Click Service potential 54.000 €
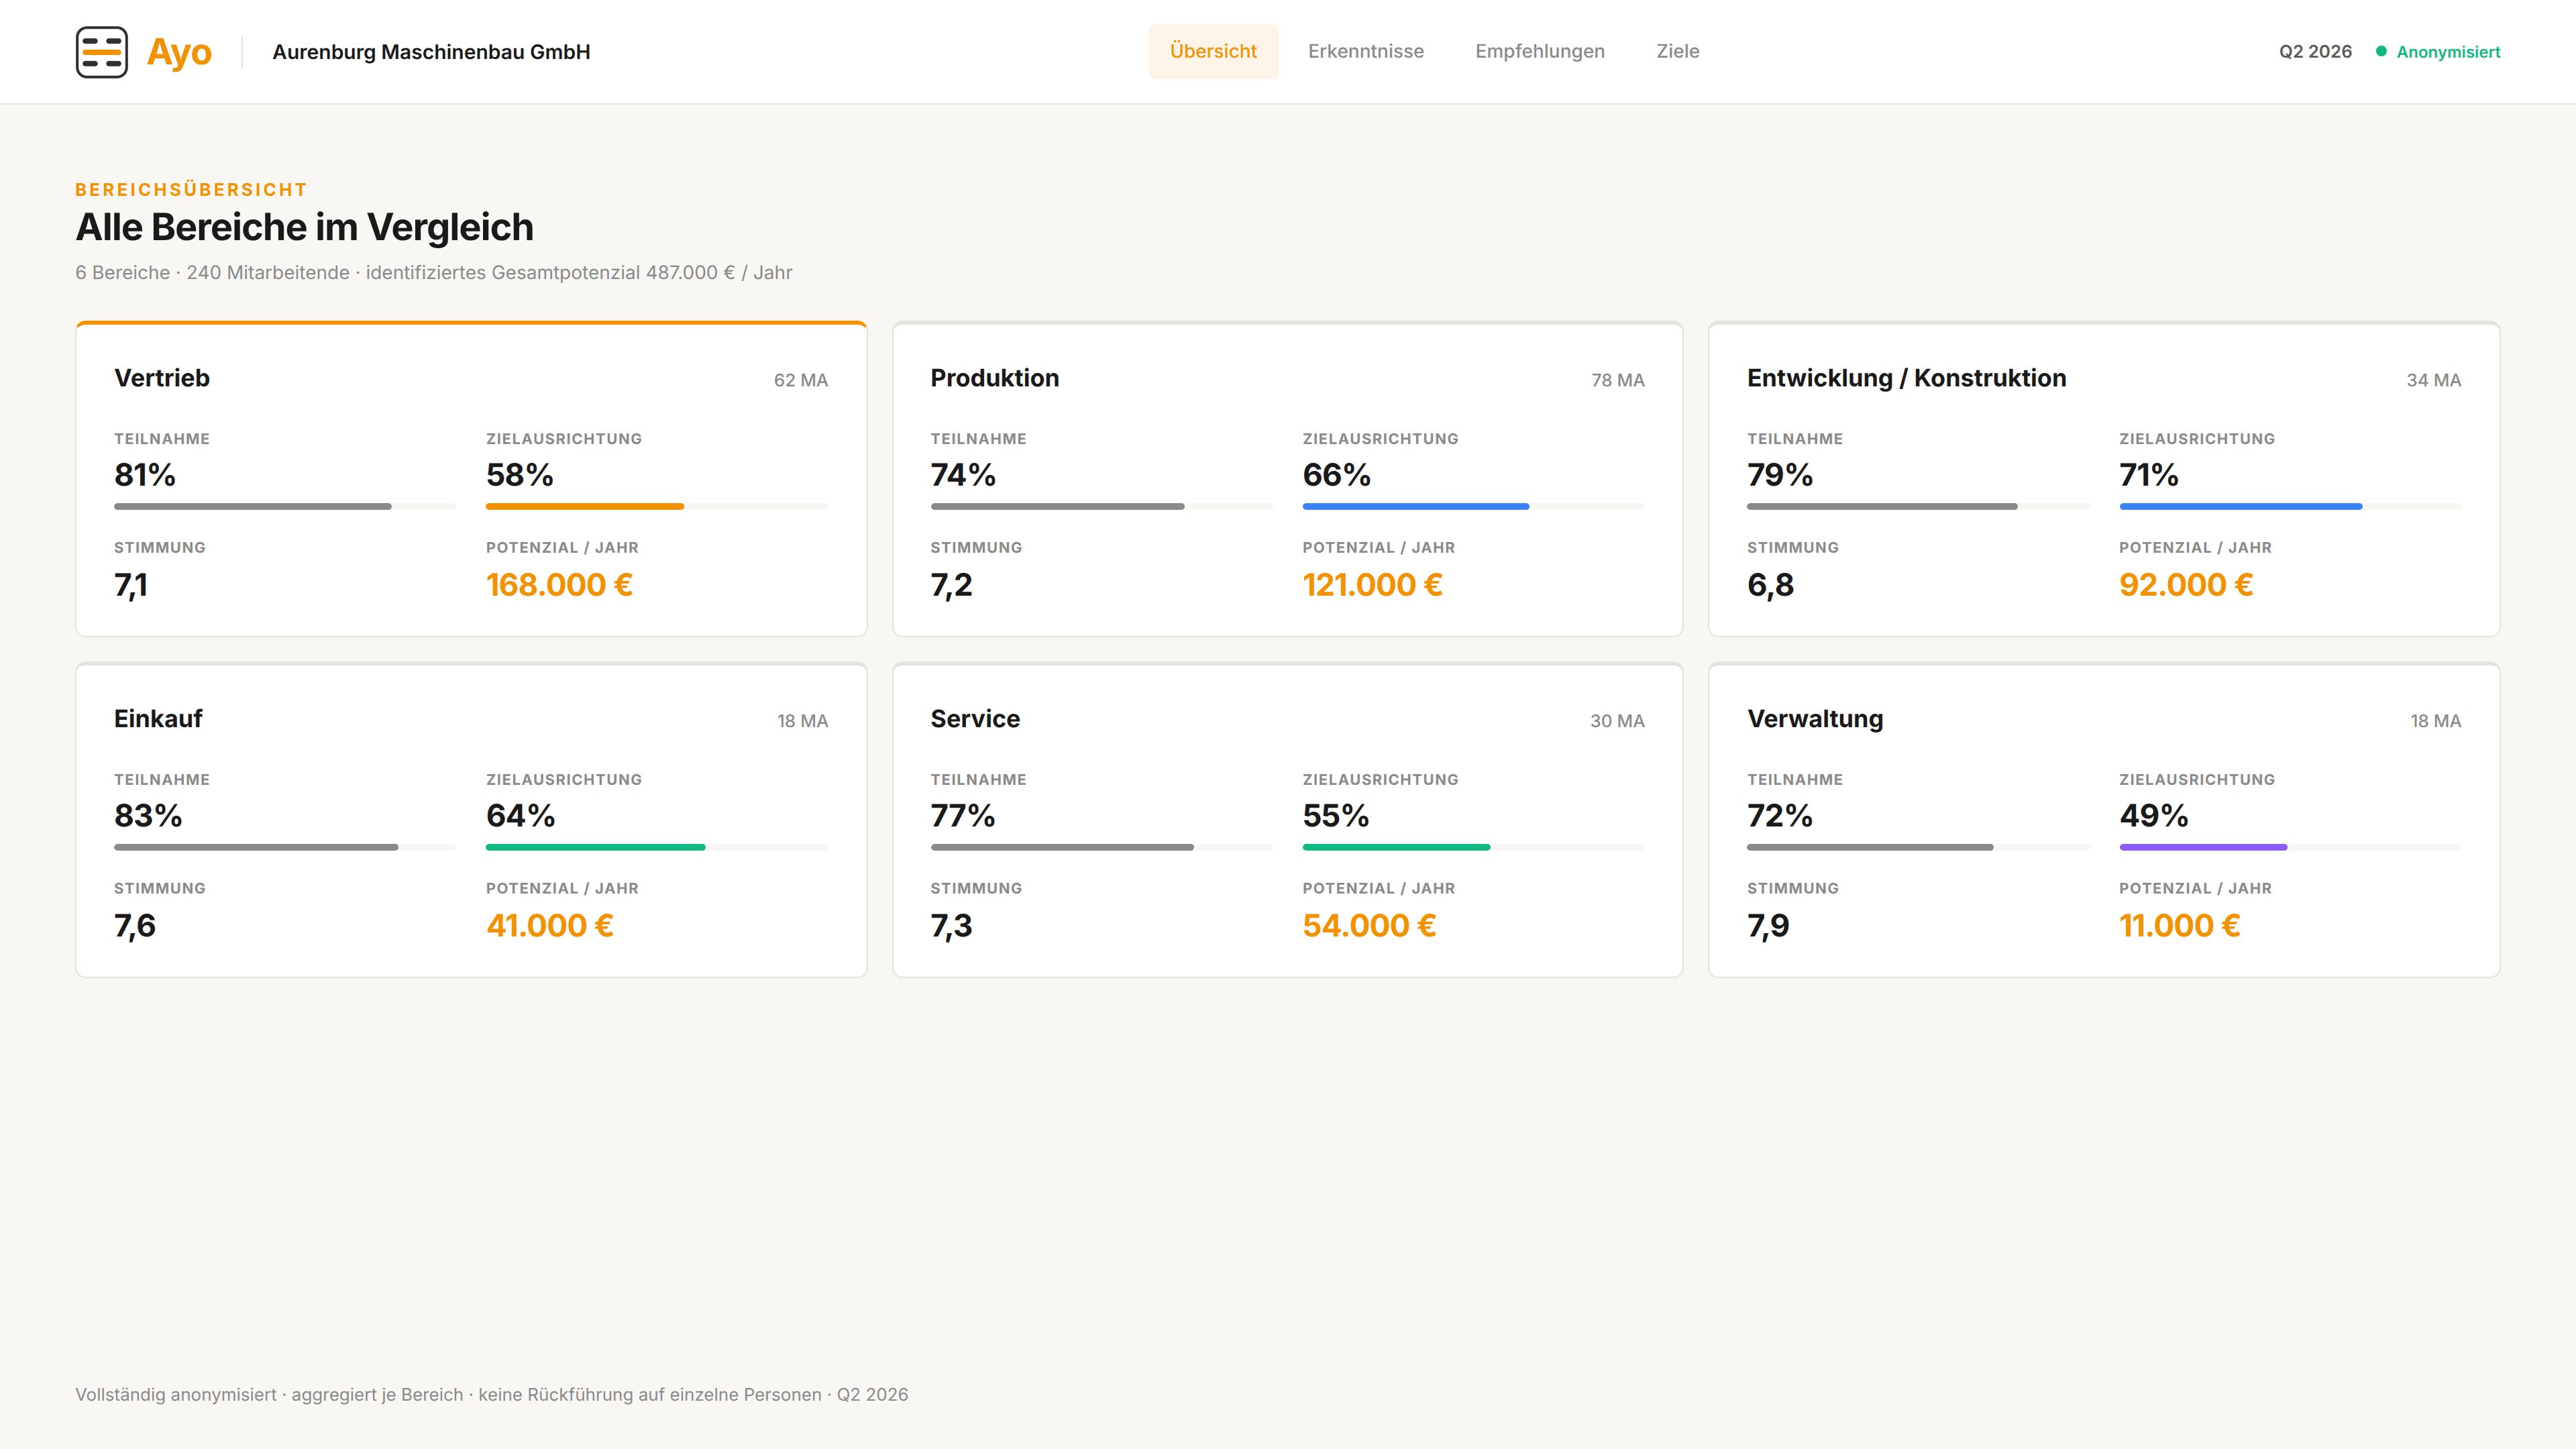 pyautogui.click(x=1369, y=926)
